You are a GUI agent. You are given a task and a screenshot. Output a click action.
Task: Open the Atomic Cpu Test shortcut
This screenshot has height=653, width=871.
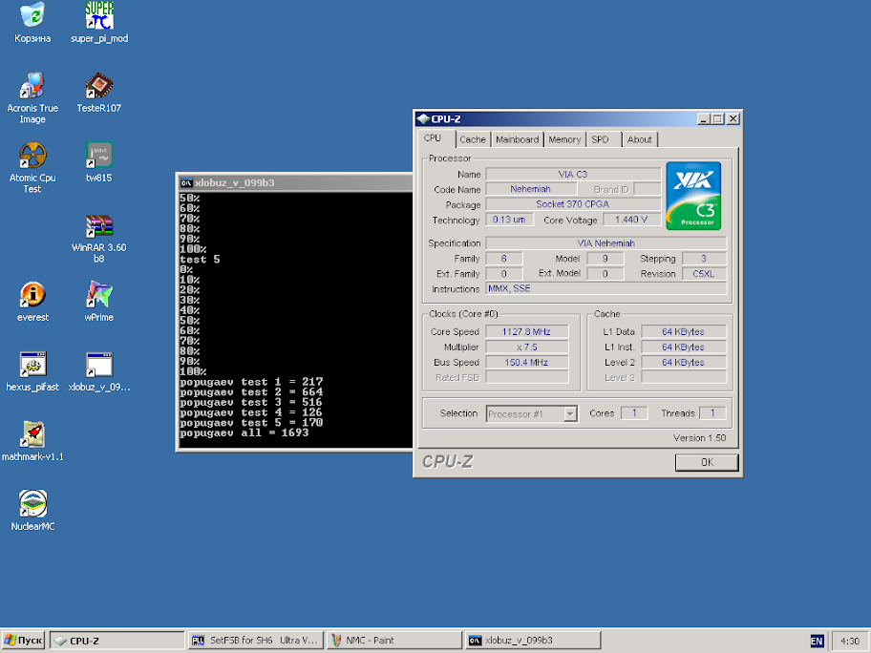tap(32, 156)
